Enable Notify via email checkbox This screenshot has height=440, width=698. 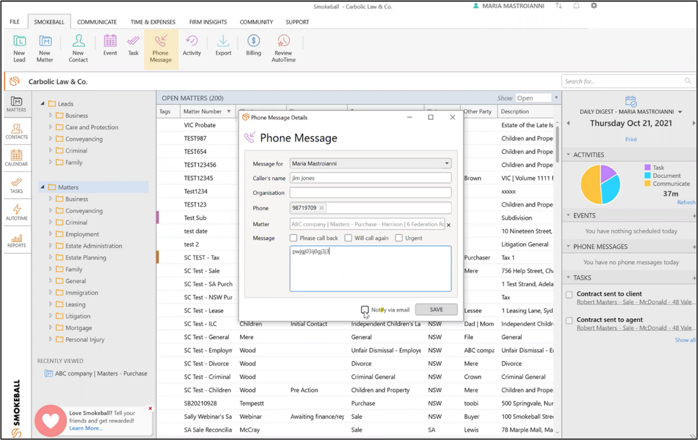[x=364, y=310]
